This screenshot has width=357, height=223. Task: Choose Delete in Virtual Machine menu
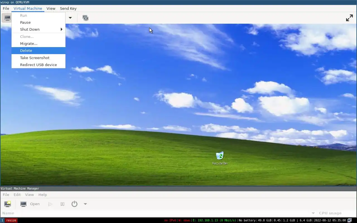[38, 50]
